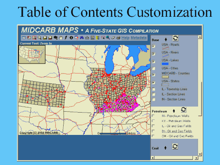Viewport: 220px width, 165px height.
Task: Open the Help link
Action: (125, 38)
